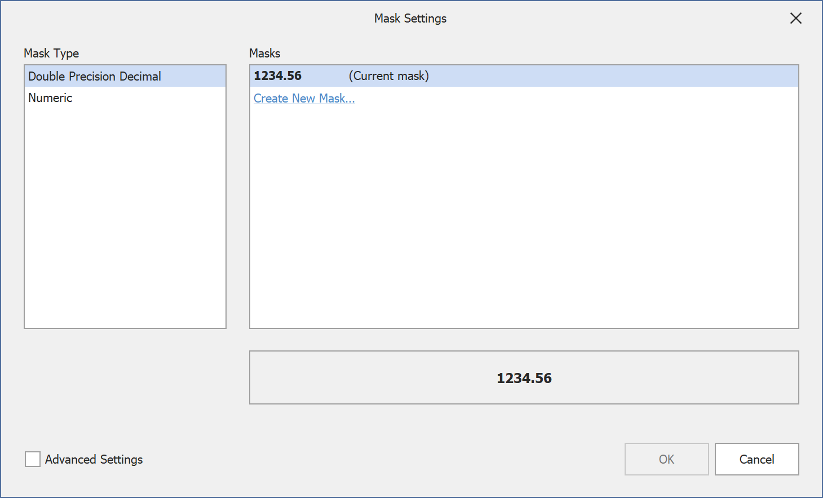Select the Numeric mask type

[x=125, y=98]
